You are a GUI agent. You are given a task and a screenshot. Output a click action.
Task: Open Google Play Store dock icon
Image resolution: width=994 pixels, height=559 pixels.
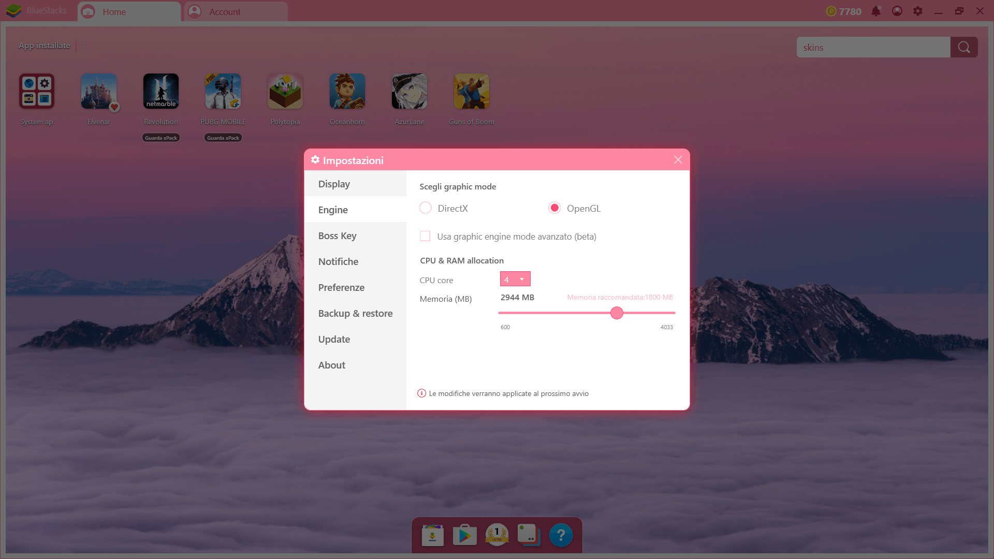(465, 535)
